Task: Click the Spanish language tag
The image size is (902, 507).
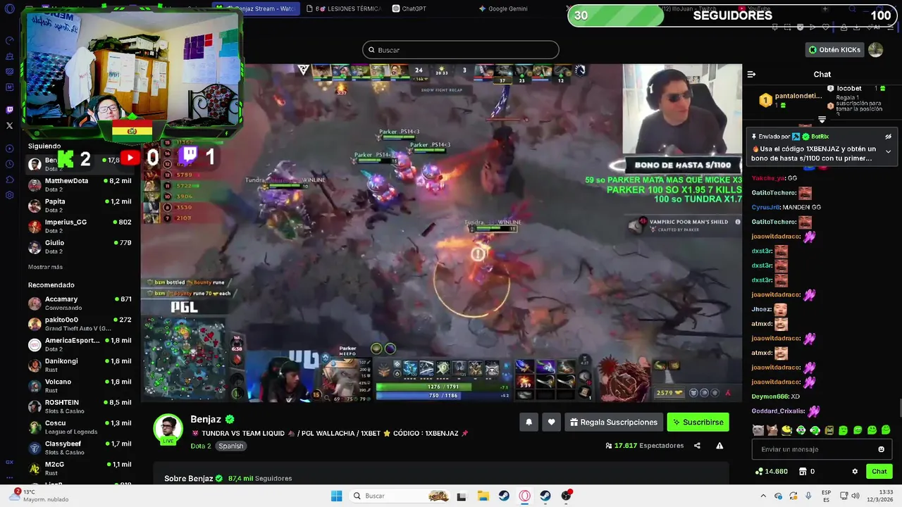Action: tap(230, 446)
